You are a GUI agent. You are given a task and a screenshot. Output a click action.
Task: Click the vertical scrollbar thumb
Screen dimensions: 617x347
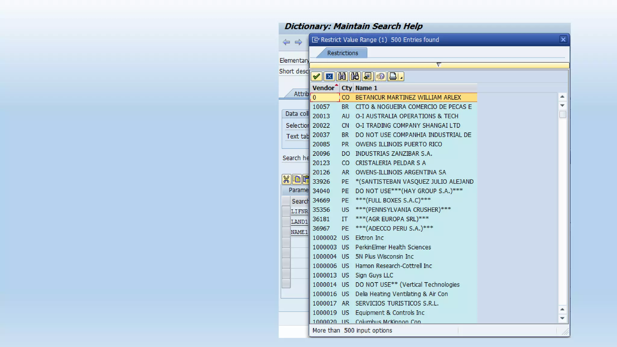pos(562,114)
